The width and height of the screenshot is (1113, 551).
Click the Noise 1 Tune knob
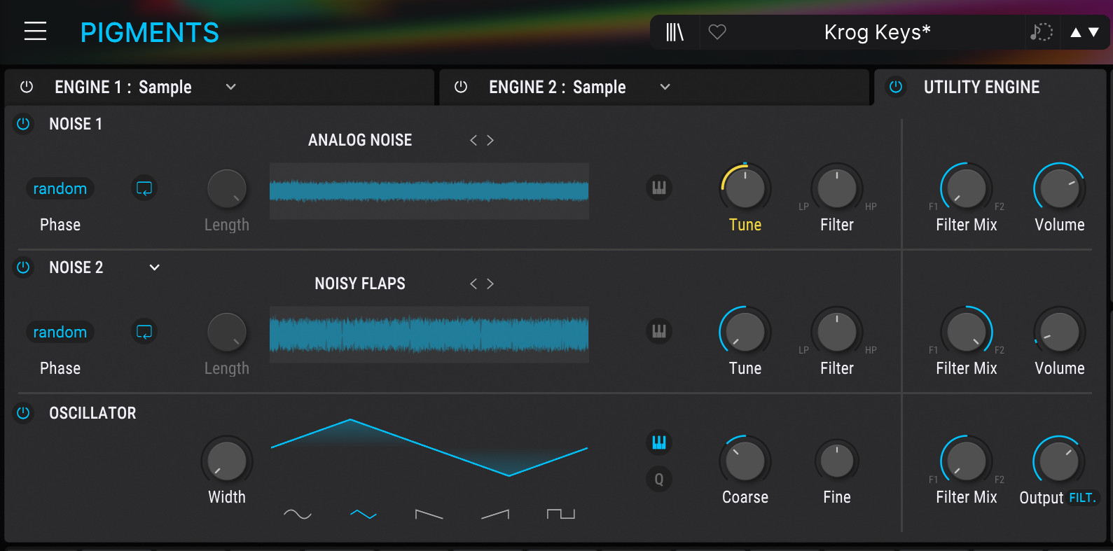click(745, 189)
